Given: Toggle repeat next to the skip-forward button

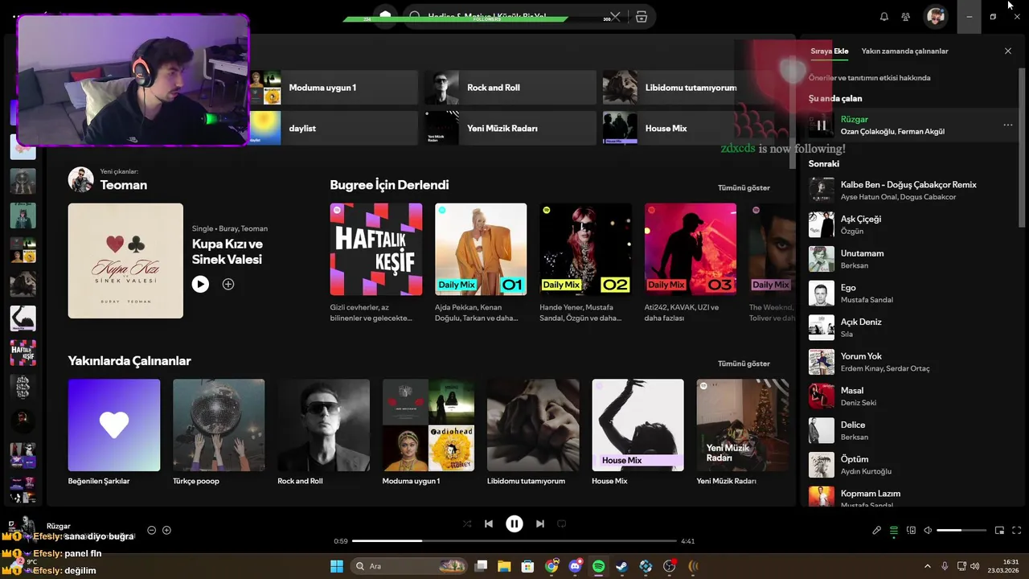Looking at the screenshot, I should tap(562, 524).
